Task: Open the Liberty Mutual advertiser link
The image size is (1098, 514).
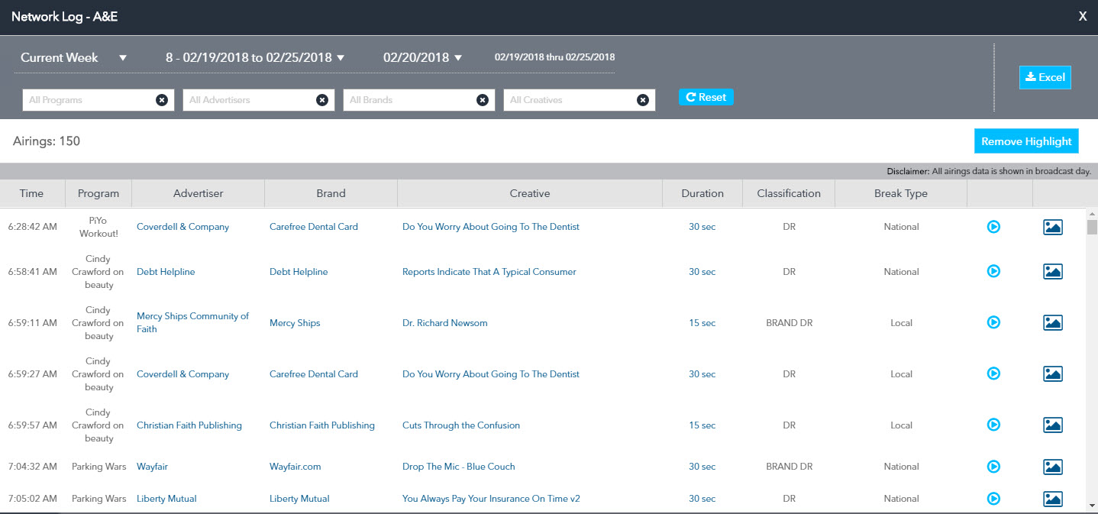Action: 166,499
